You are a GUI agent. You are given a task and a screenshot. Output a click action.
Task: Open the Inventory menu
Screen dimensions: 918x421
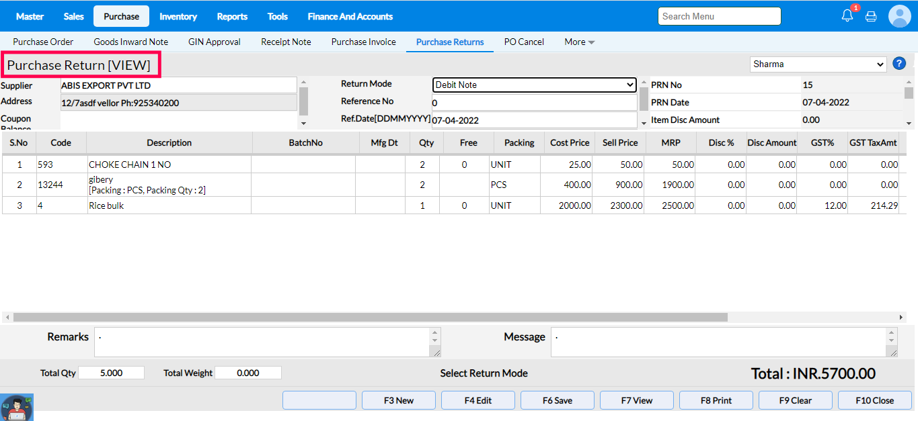[x=178, y=16]
